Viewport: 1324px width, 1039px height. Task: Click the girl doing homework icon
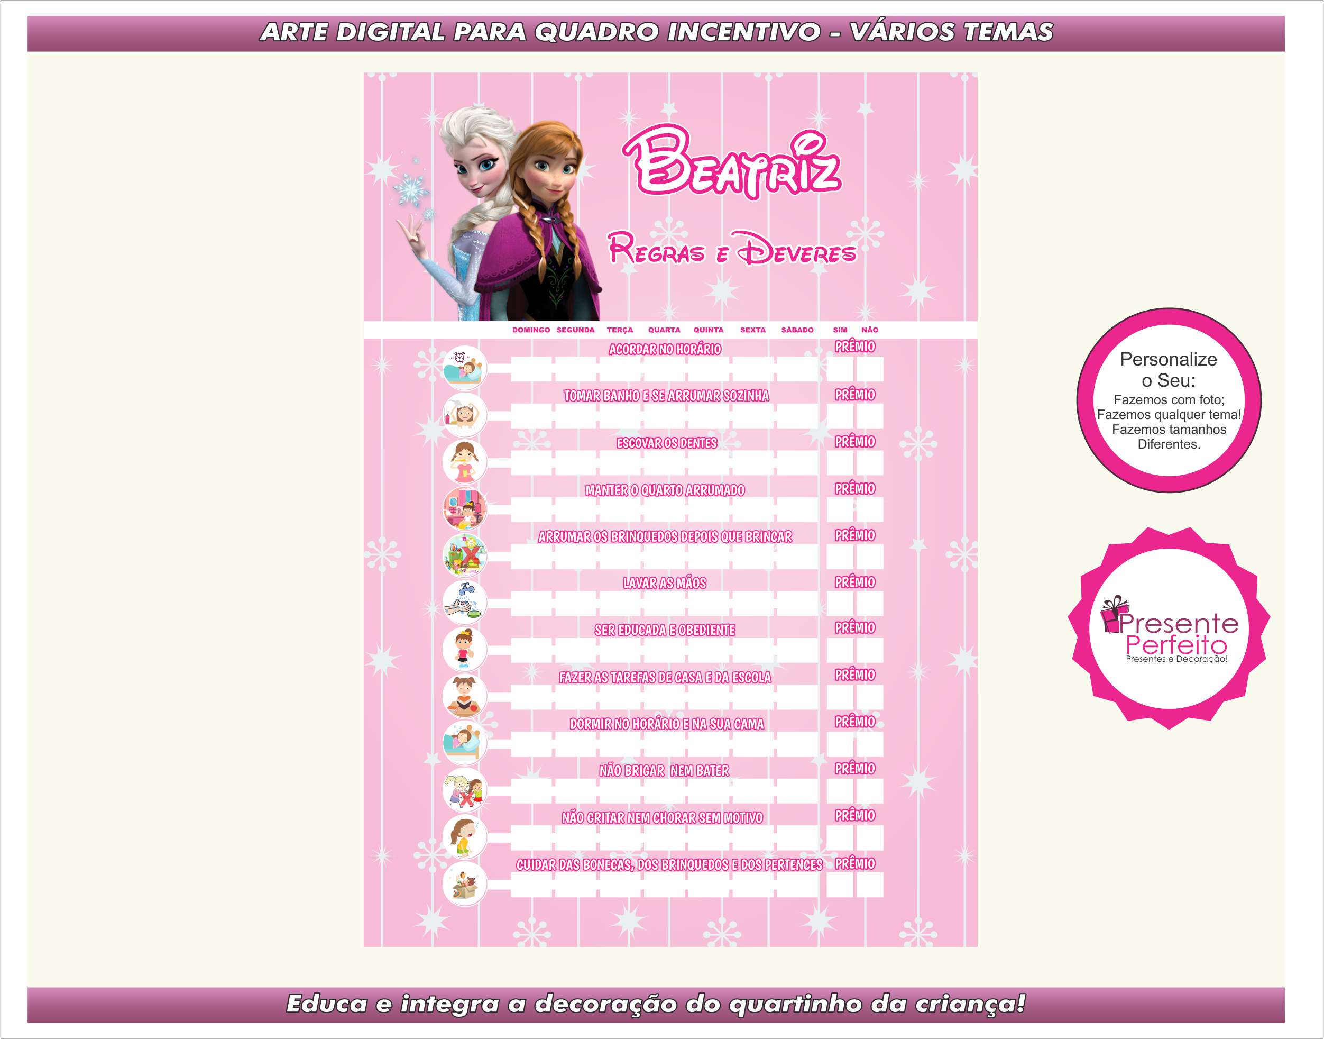pos(464,695)
